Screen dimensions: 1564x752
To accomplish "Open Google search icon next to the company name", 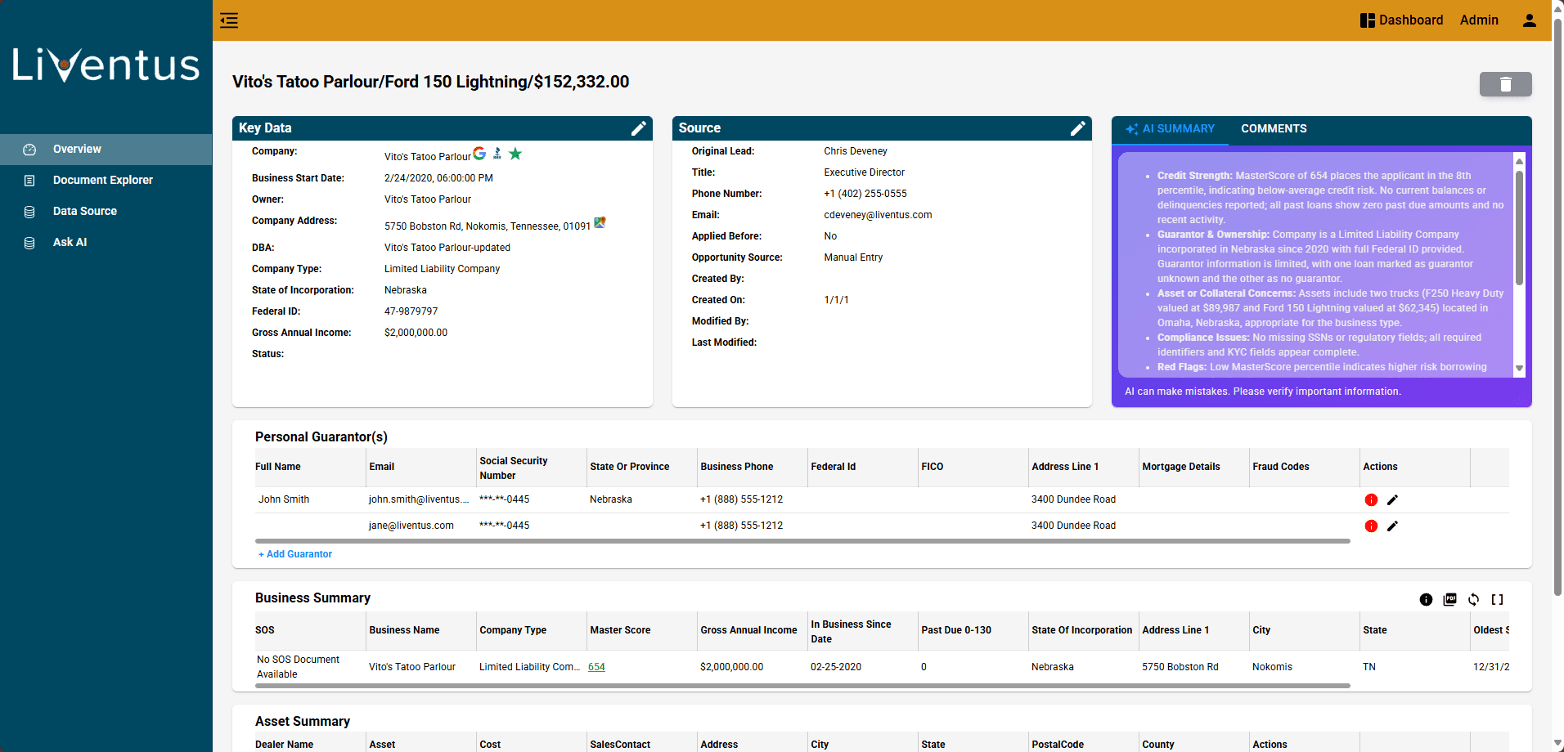I will coord(479,154).
